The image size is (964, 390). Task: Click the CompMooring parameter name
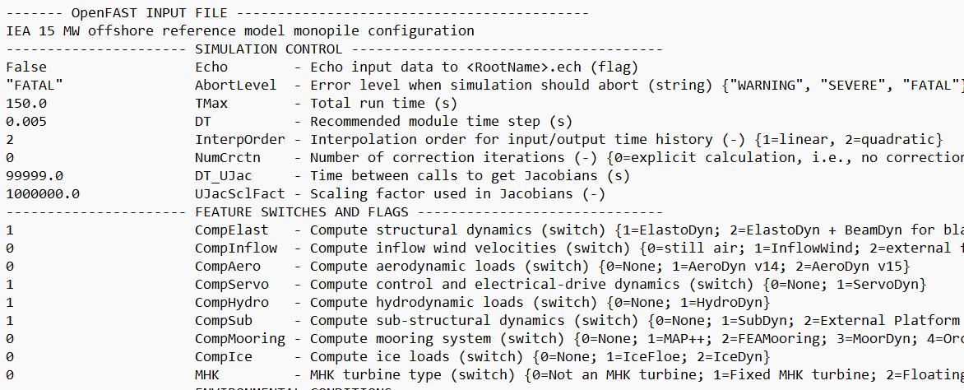coord(240,338)
